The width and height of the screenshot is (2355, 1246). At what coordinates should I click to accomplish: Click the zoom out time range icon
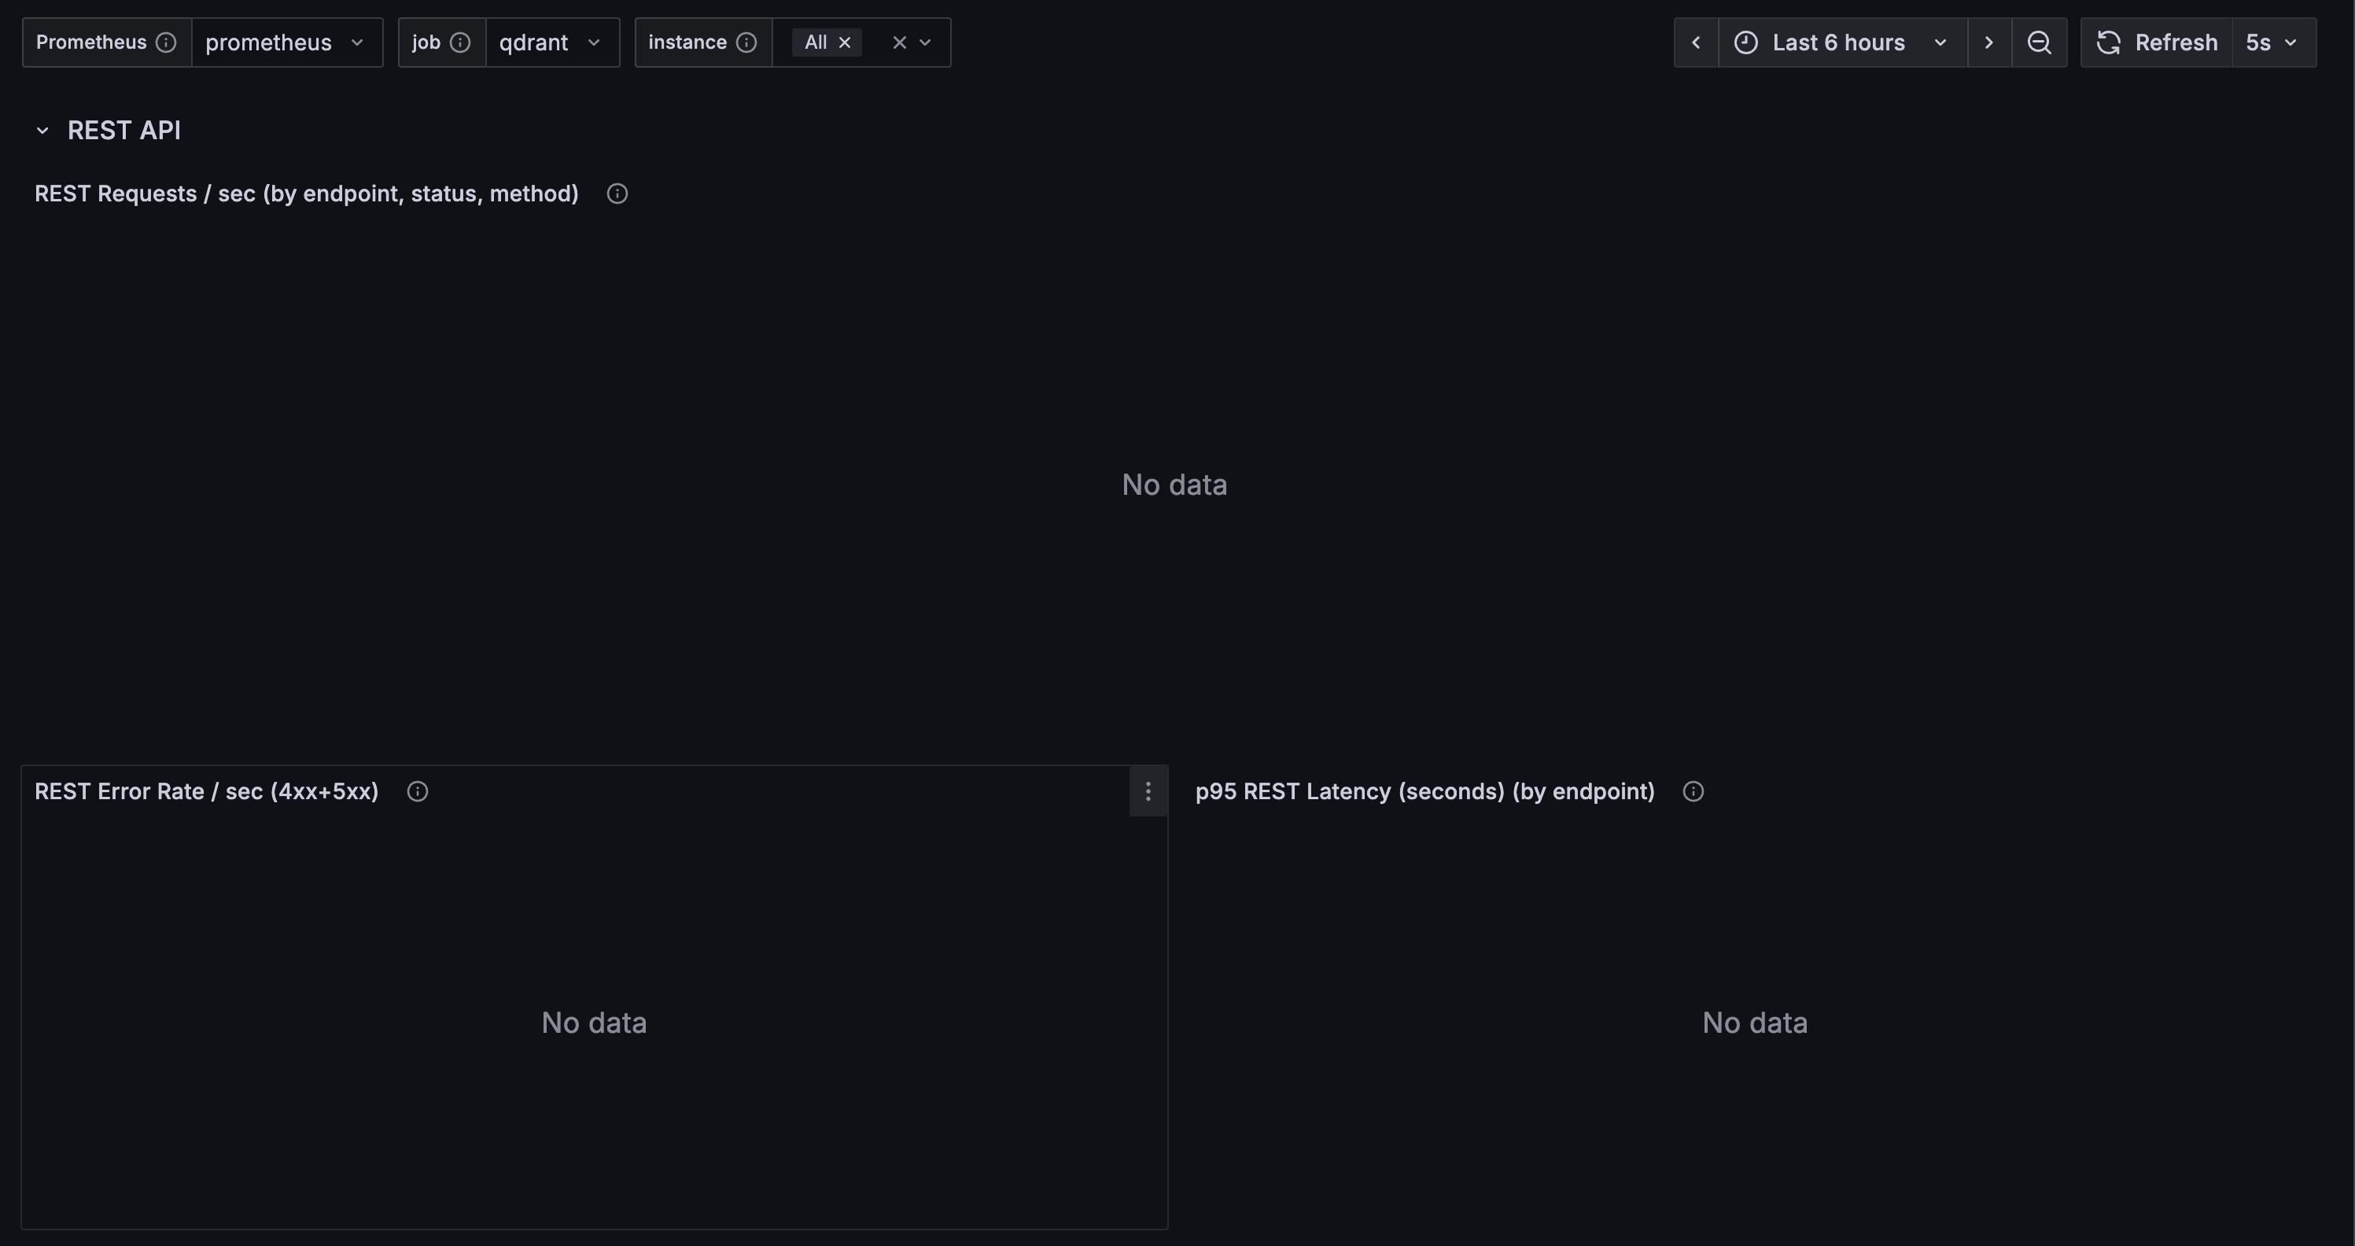[2039, 43]
